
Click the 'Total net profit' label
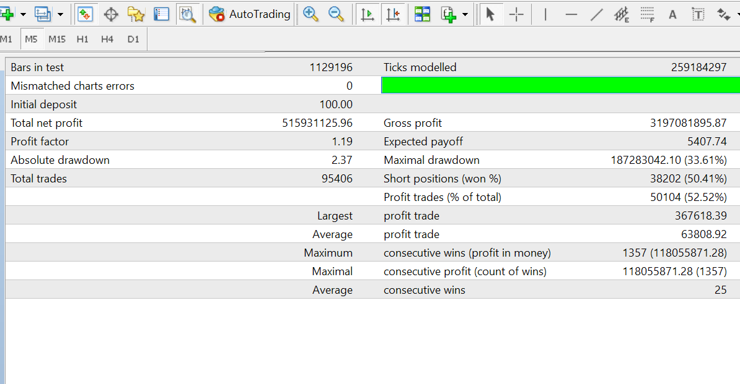pyautogui.click(x=46, y=123)
